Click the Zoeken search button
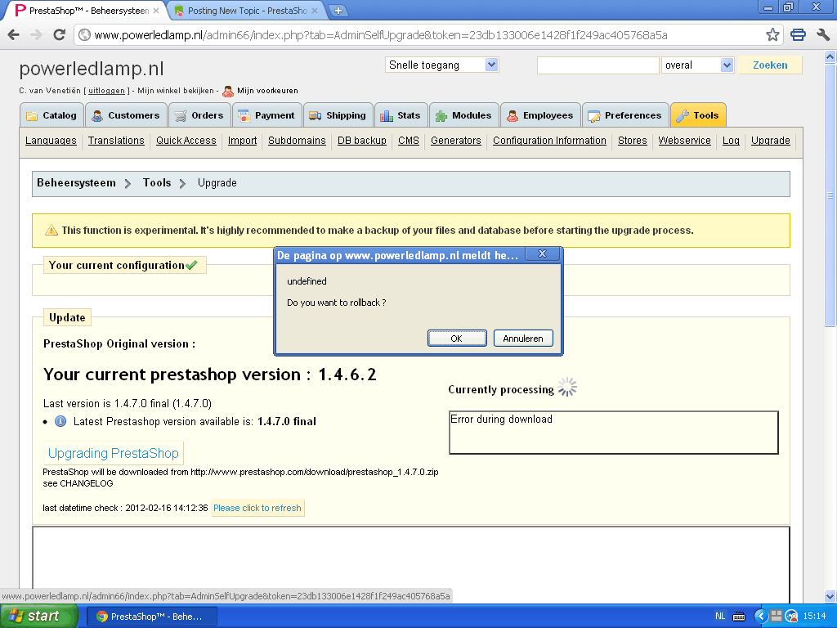The height and width of the screenshot is (628, 837). click(x=770, y=65)
